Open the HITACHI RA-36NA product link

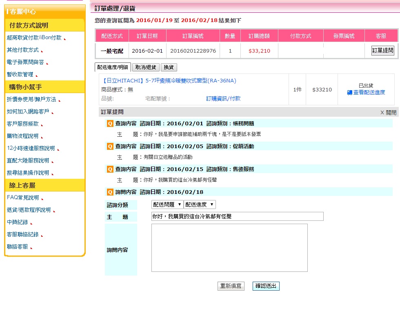tap(169, 81)
